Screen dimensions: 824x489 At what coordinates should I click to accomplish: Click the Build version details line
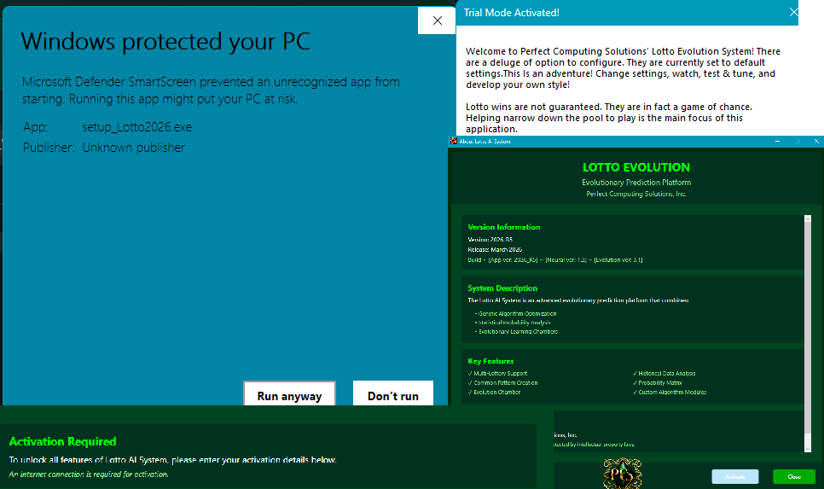pyautogui.click(x=555, y=259)
